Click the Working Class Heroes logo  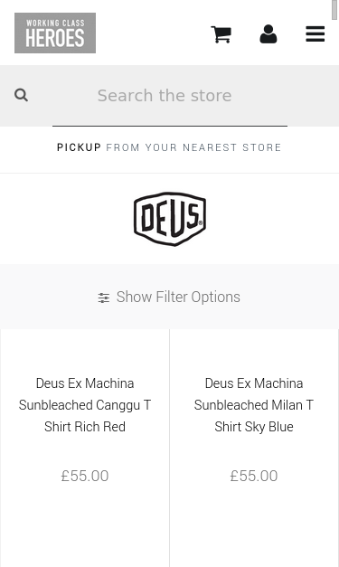coord(55,33)
